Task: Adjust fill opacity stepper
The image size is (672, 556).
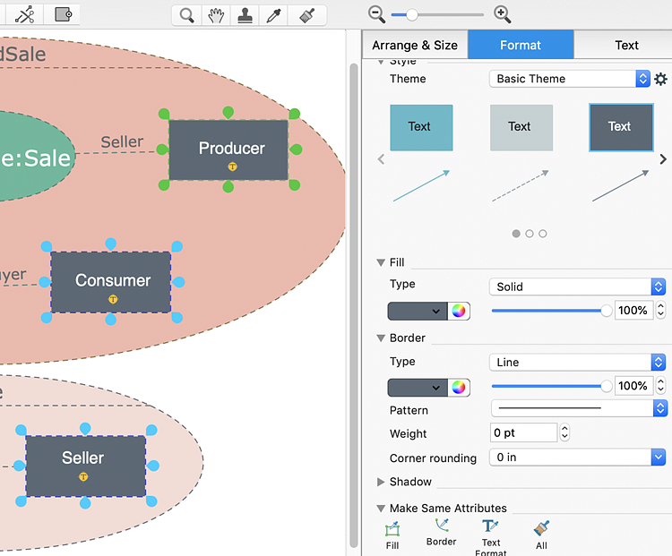Action: tap(660, 310)
